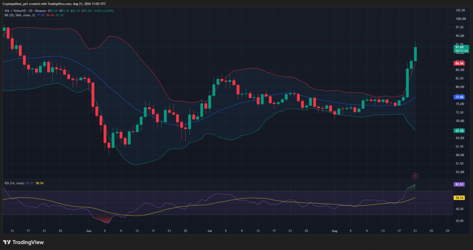Click the red 86.94 value in BB legend
Image resolution: width=473 pixels, height=250 pixels.
(50, 15)
